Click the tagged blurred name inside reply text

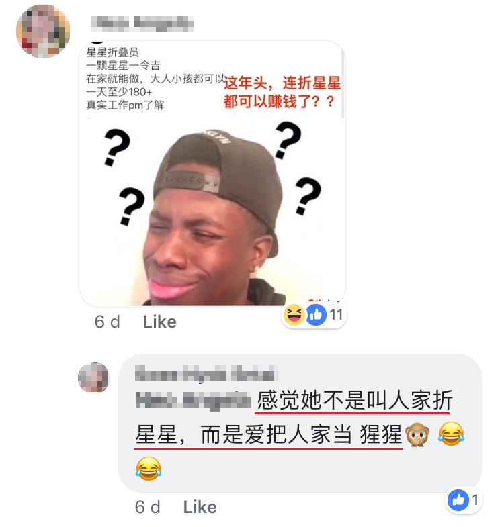[193, 401]
